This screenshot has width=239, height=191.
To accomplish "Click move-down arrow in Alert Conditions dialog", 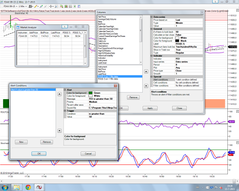I will point(59,131).
